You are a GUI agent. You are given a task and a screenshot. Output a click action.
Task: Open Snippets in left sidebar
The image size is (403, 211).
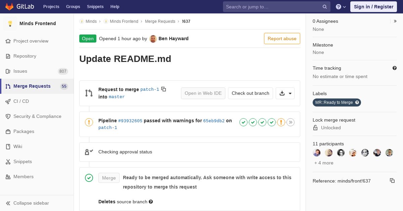(x=37, y=161)
